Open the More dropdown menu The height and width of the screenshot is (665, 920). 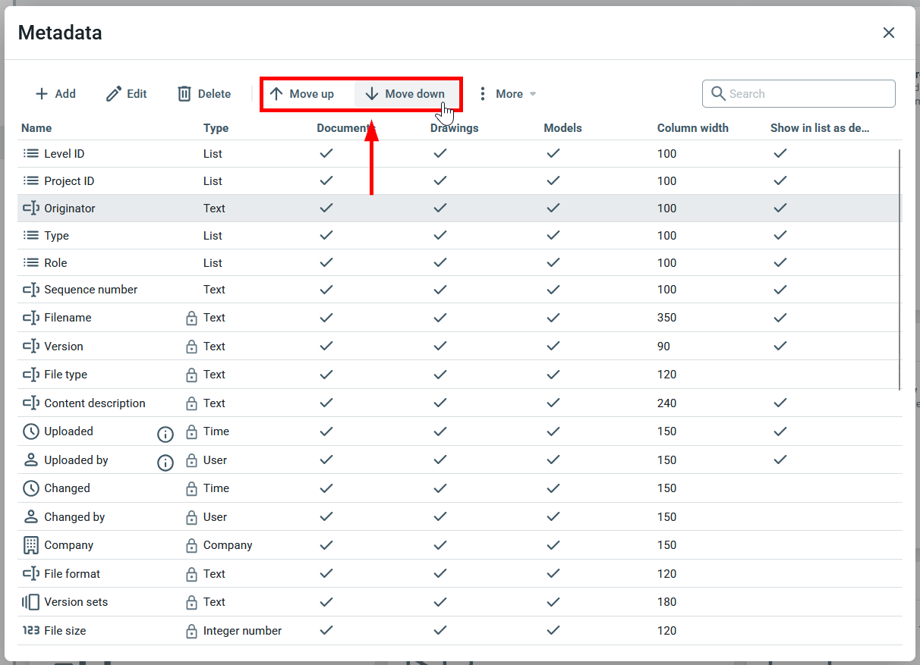pos(506,94)
